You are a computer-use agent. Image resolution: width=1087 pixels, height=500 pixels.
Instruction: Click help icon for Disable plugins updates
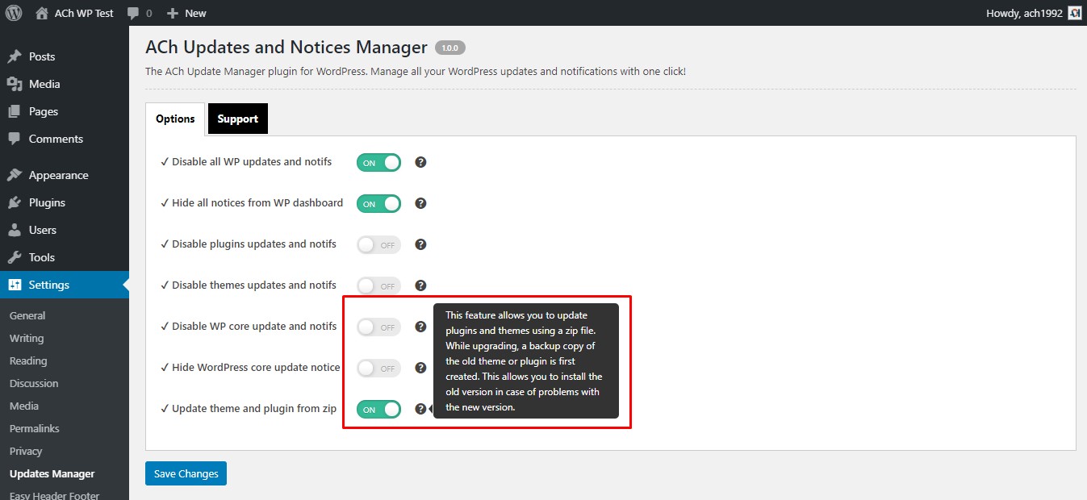click(420, 244)
